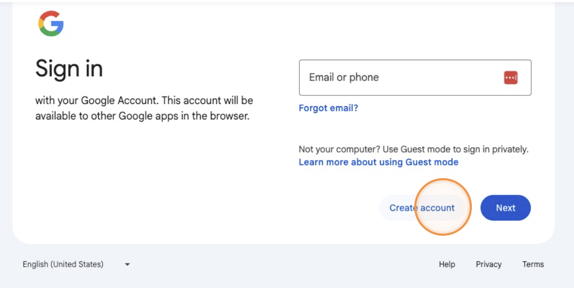Click the "available to other Google apps" text line
The height and width of the screenshot is (288, 574).
pyautogui.click(x=142, y=116)
